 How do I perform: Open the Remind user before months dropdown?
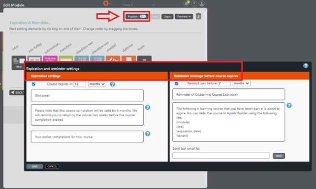coord(242,83)
